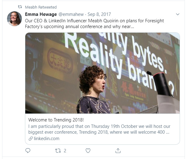The height and width of the screenshot is (159, 187).
Task: Open the share upload icon
Action: [118, 150]
